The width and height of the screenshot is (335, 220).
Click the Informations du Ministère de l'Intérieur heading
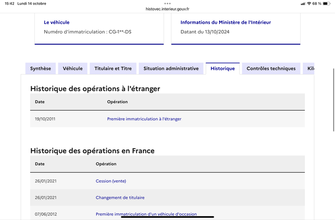(226, 22)
